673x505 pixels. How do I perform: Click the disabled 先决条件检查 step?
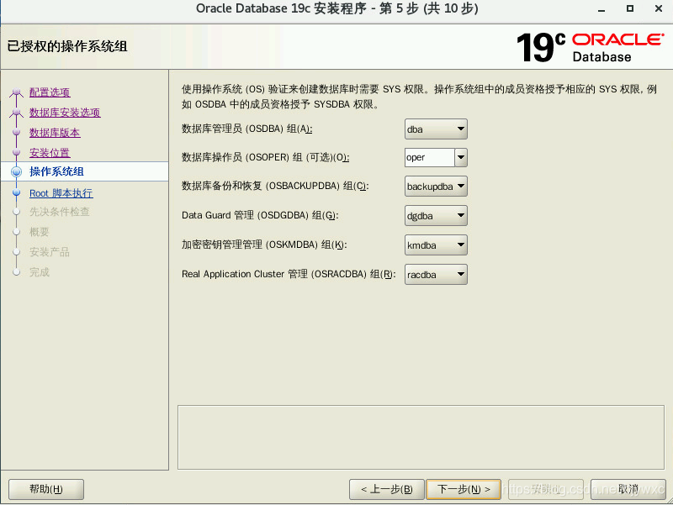pyautogui.click(x=59, y=212)
